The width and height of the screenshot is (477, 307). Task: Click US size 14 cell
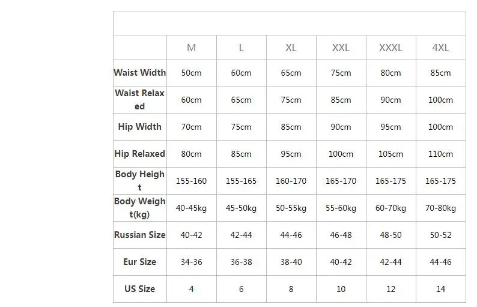440,289
